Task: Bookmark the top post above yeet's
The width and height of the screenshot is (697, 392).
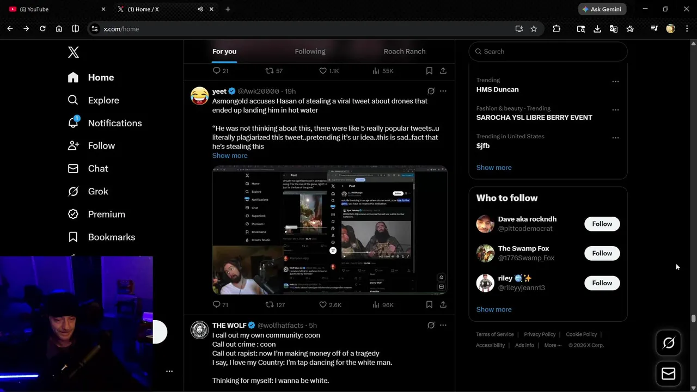Action: [x=429, y=71]
